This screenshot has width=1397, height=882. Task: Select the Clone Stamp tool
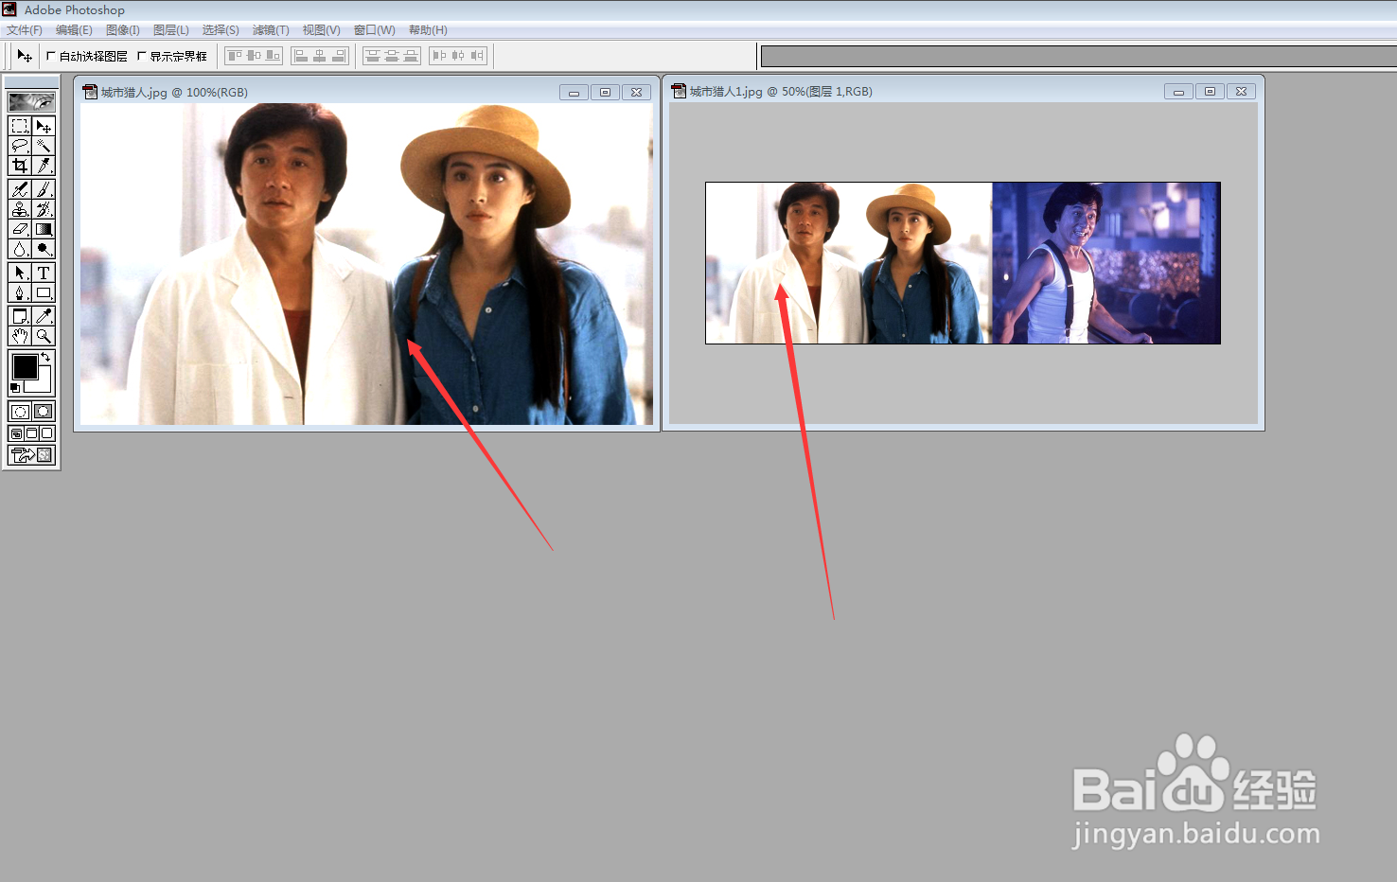coord(20,209)
